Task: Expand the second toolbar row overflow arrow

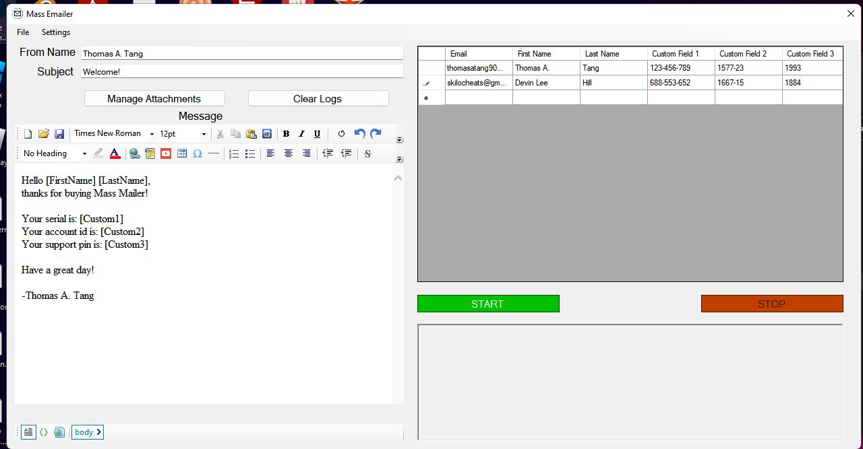Action: click(x=399, y=160)
